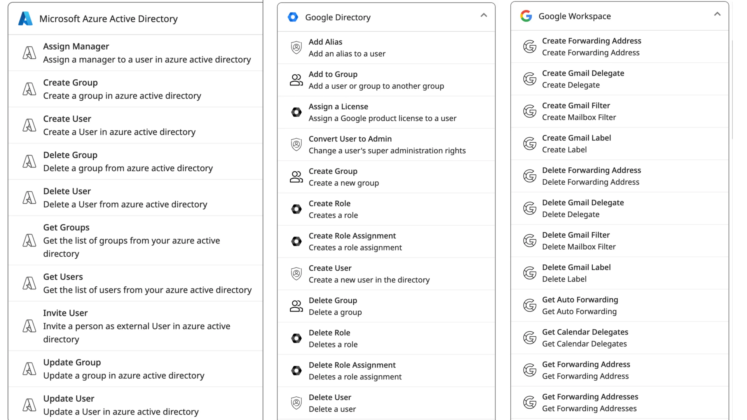The image size is (747, 420).
Task: Click the shield icon beside Create a new user
Action: 296,274
